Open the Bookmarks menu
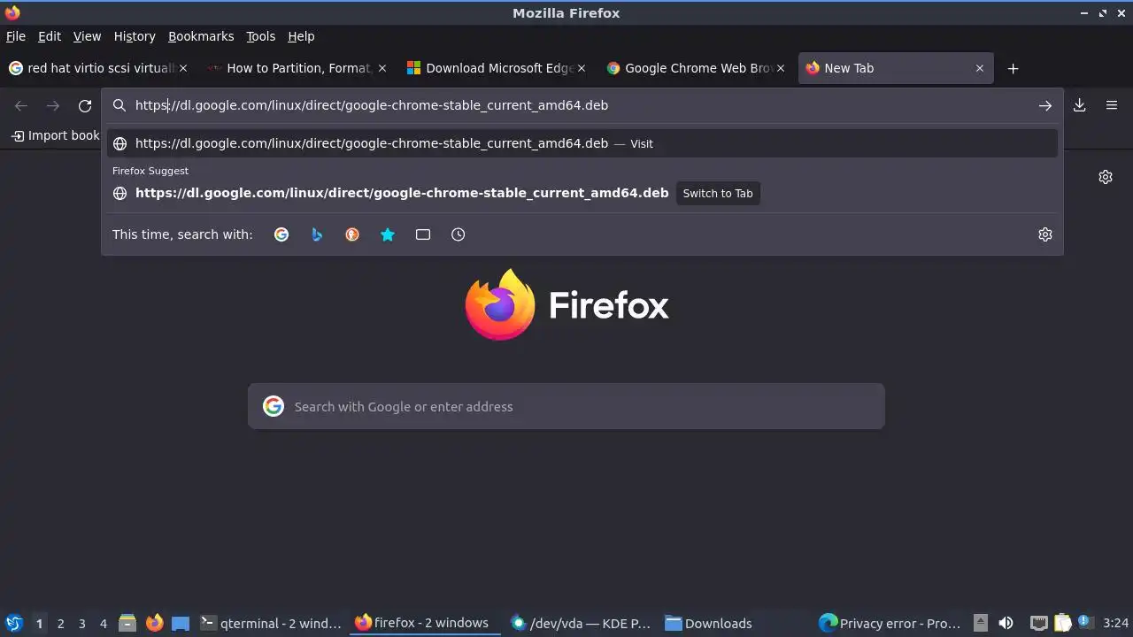This screenshot has width=1133, height=637. click(x=201, y=36)
